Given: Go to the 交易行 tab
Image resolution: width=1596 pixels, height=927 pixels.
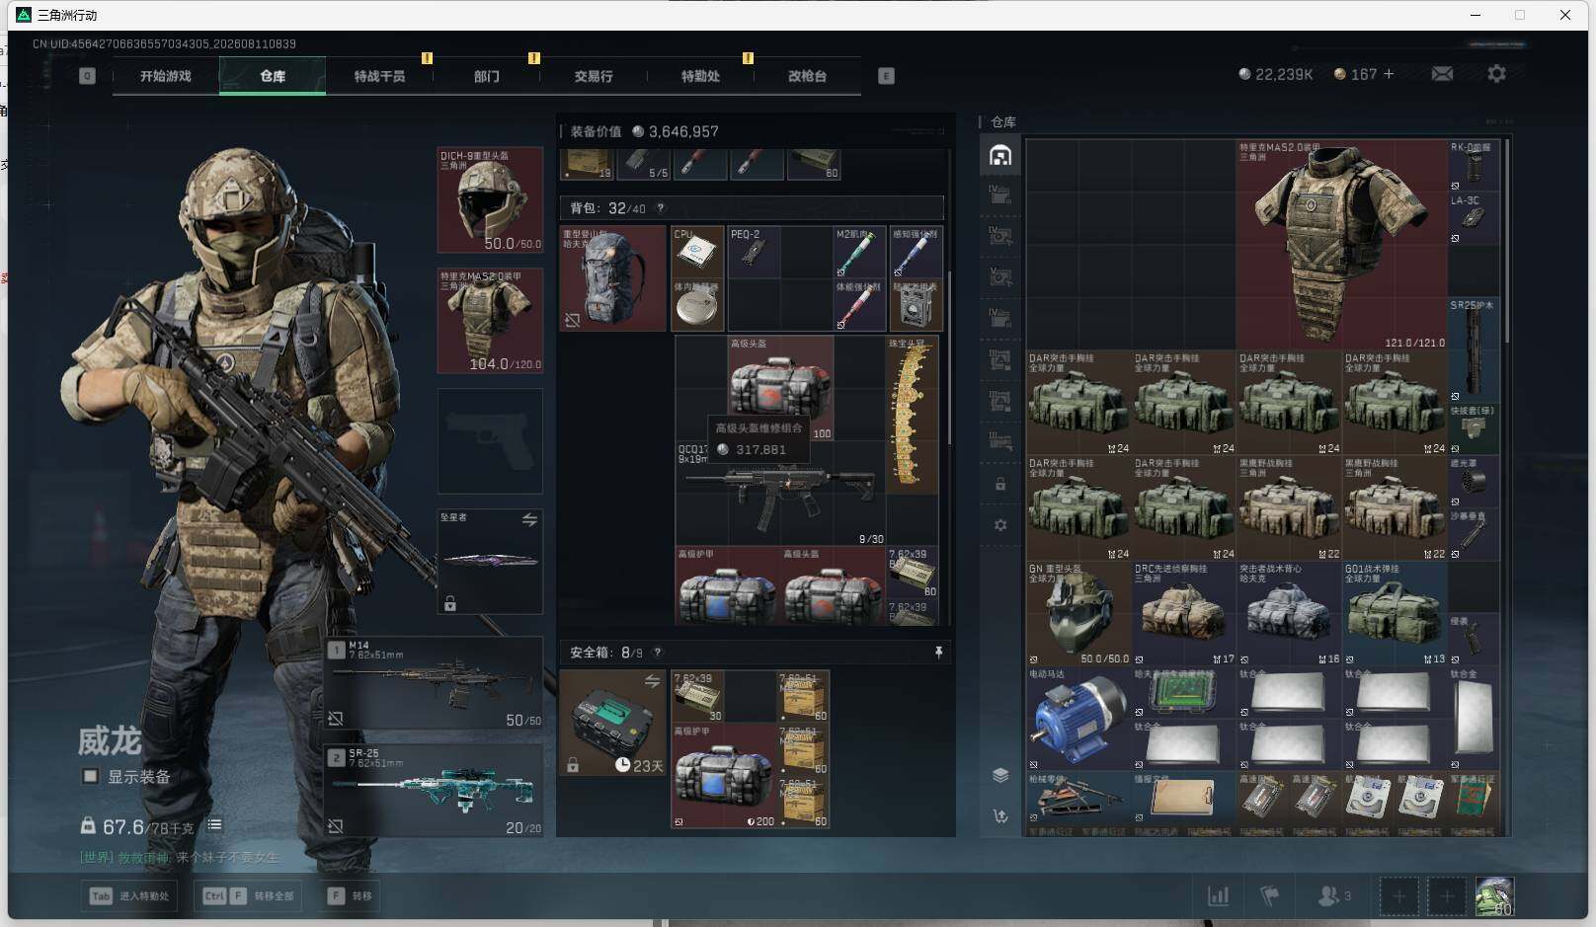Looking at the screenshot, I should [594, 76].
